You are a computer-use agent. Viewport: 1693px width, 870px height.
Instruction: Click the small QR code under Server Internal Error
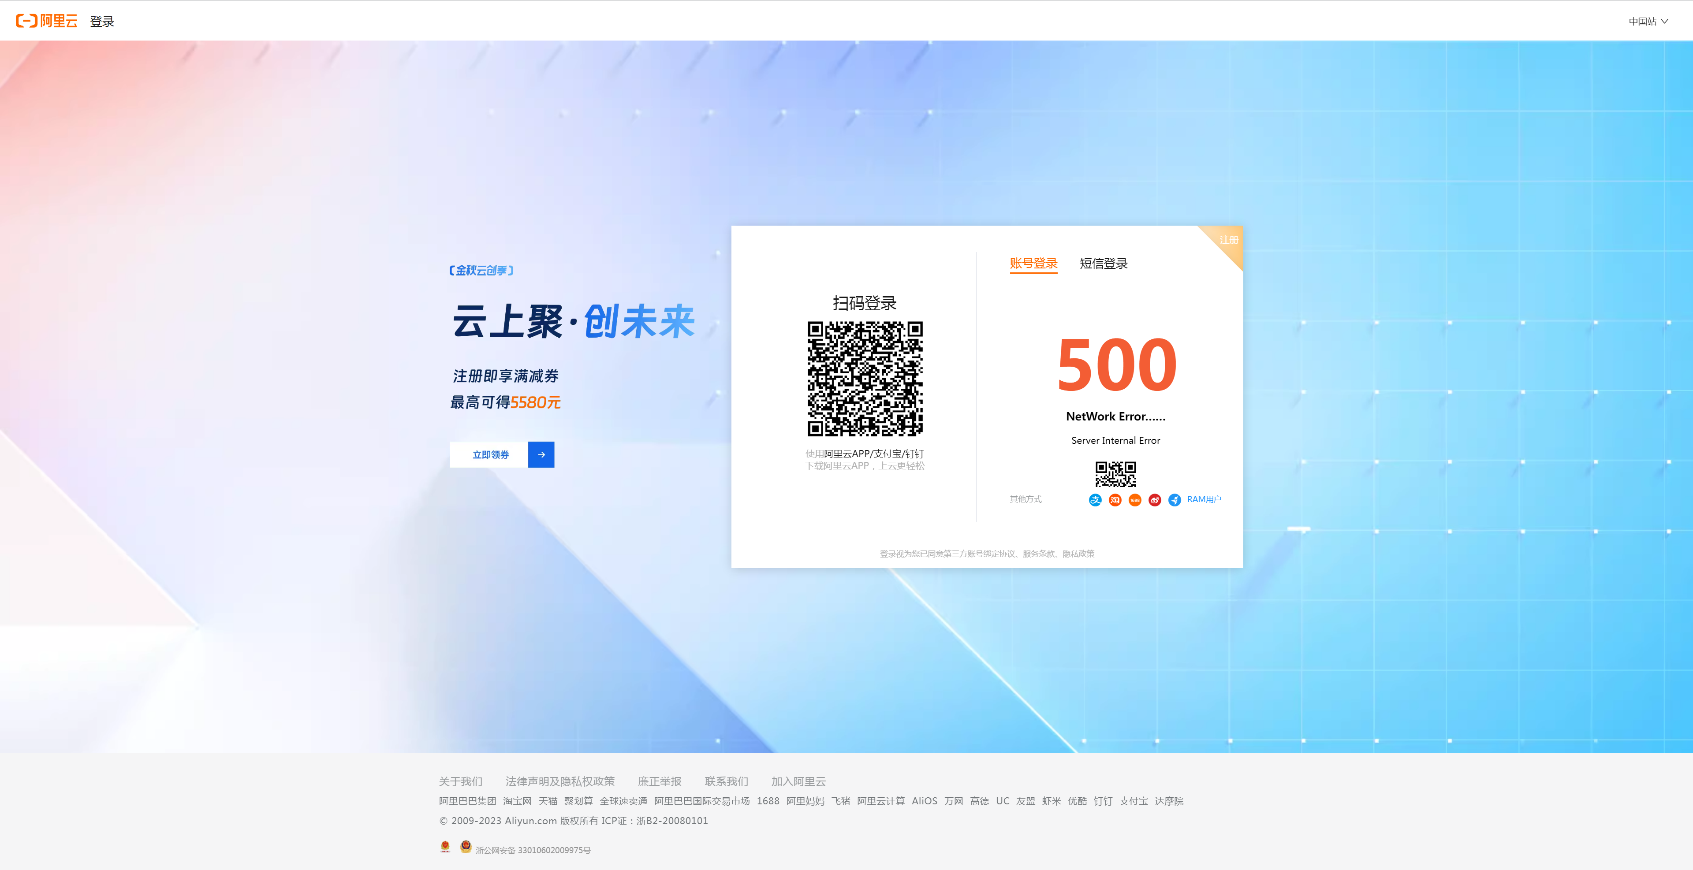(x=1115, y=473)
